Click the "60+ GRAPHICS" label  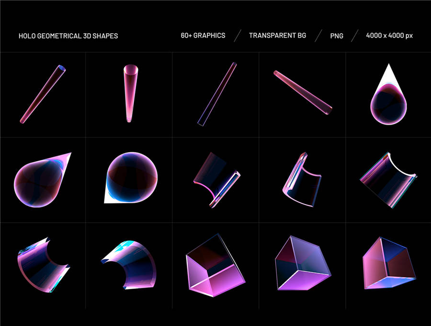click(203, 35)
